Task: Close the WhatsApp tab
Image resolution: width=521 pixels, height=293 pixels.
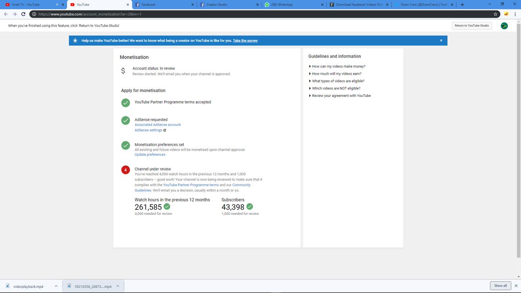Action: tap(322, 4)
